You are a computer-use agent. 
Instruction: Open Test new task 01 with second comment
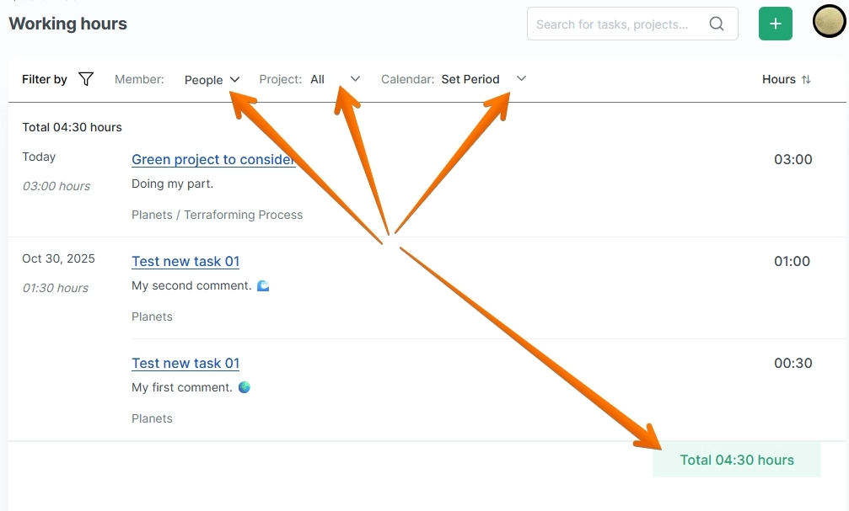click(x=185, y=261)
